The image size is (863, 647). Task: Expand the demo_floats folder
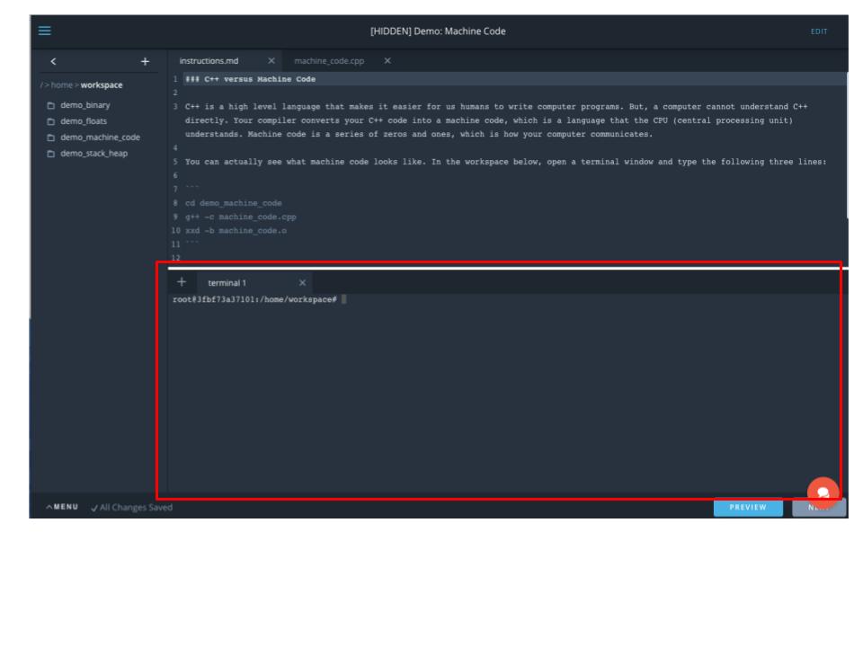84,120
